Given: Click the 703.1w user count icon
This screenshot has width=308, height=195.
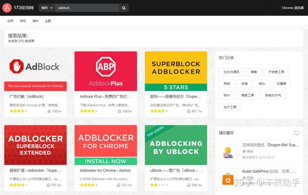Looking at the screenshot, I should click(x=119, y=185).
